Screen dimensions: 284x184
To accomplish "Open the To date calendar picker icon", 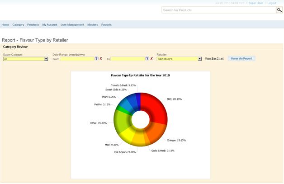I will click(x=147, y=58).
